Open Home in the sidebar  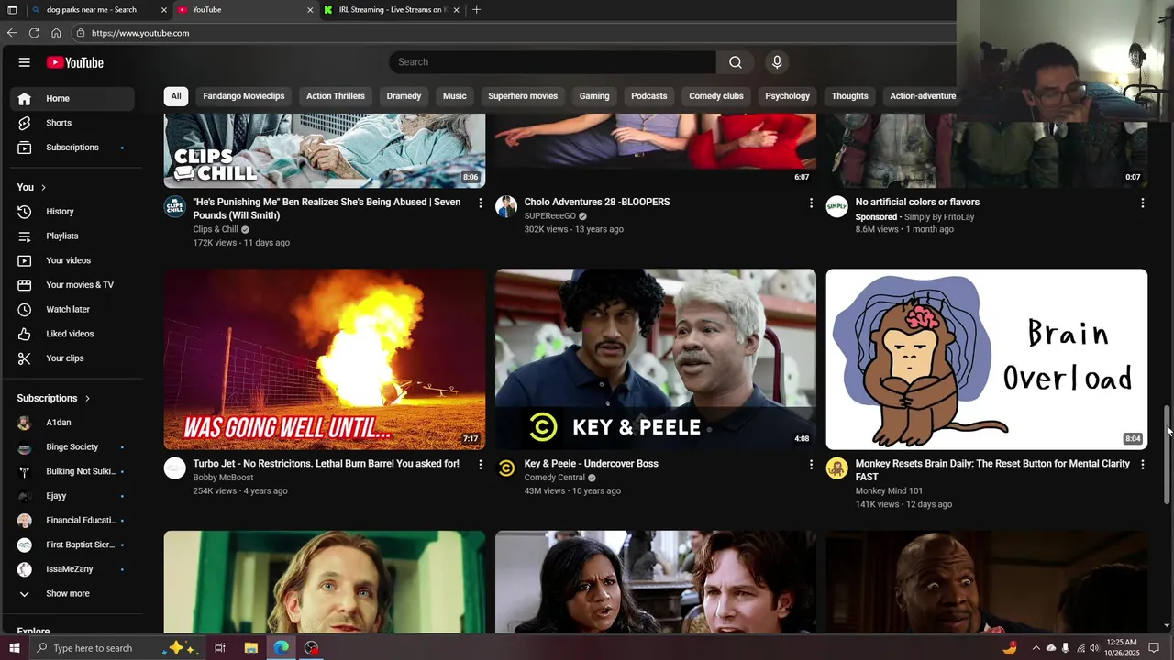[x=71, y=98]
